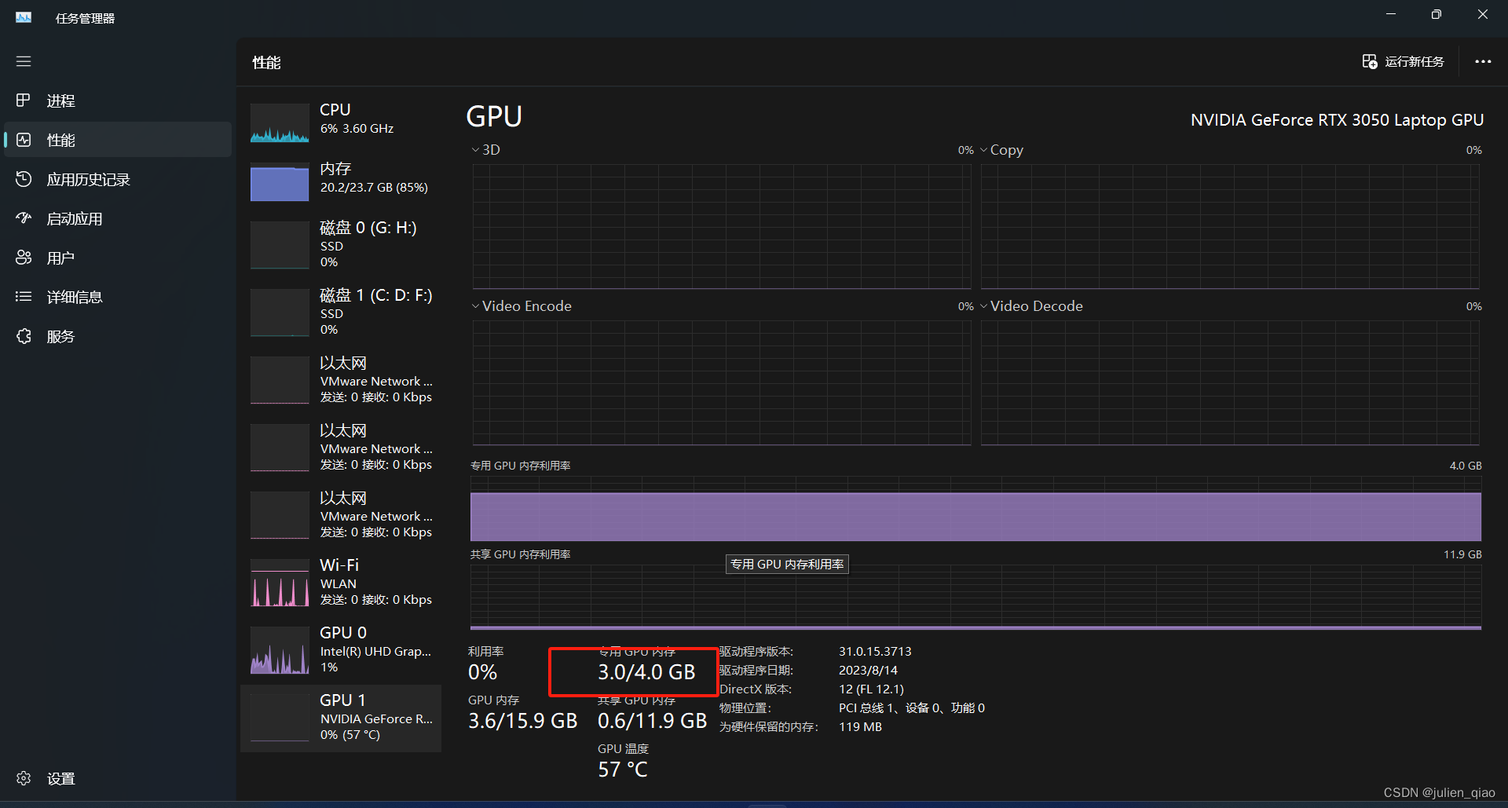
Task: Click the Copy engine usage graph
Action: [x=1230, y=226]
